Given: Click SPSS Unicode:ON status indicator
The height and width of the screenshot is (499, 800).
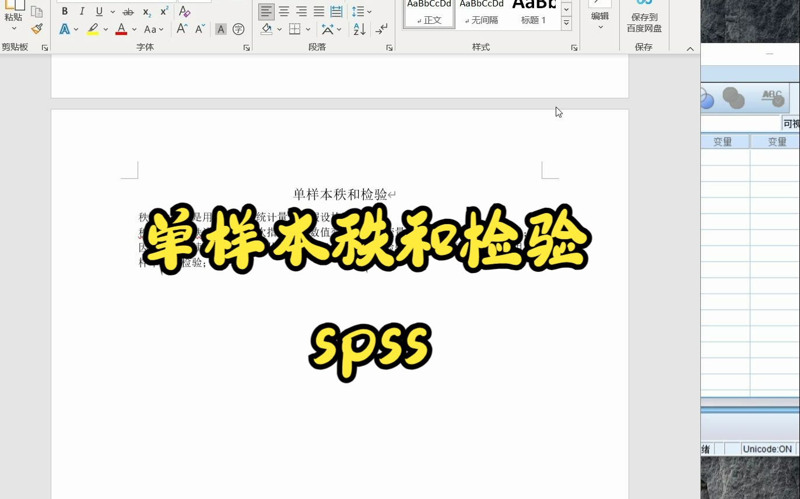Looking at the screenshot, I should [x=768, y=449].
